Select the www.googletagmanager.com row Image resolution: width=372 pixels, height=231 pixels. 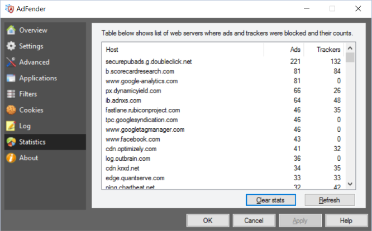[223, 129]
